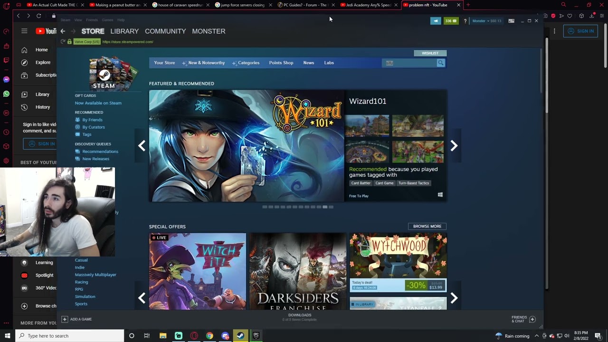
Task: Open Steam announcements megaphone icon
Action: 436,21
